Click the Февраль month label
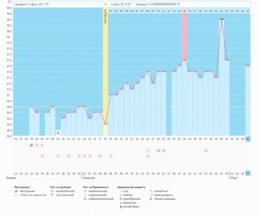The width and height of the screenshot is (261, 215). [x=89, y=178]
